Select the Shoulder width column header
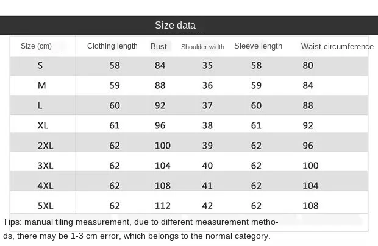The width and height of the screenshot is (378, 246). [x=202, y=47]
